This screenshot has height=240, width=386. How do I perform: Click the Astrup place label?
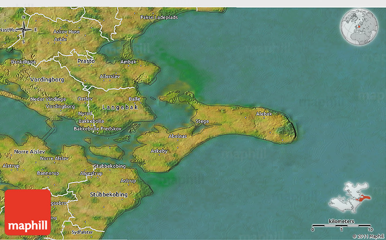128,181
